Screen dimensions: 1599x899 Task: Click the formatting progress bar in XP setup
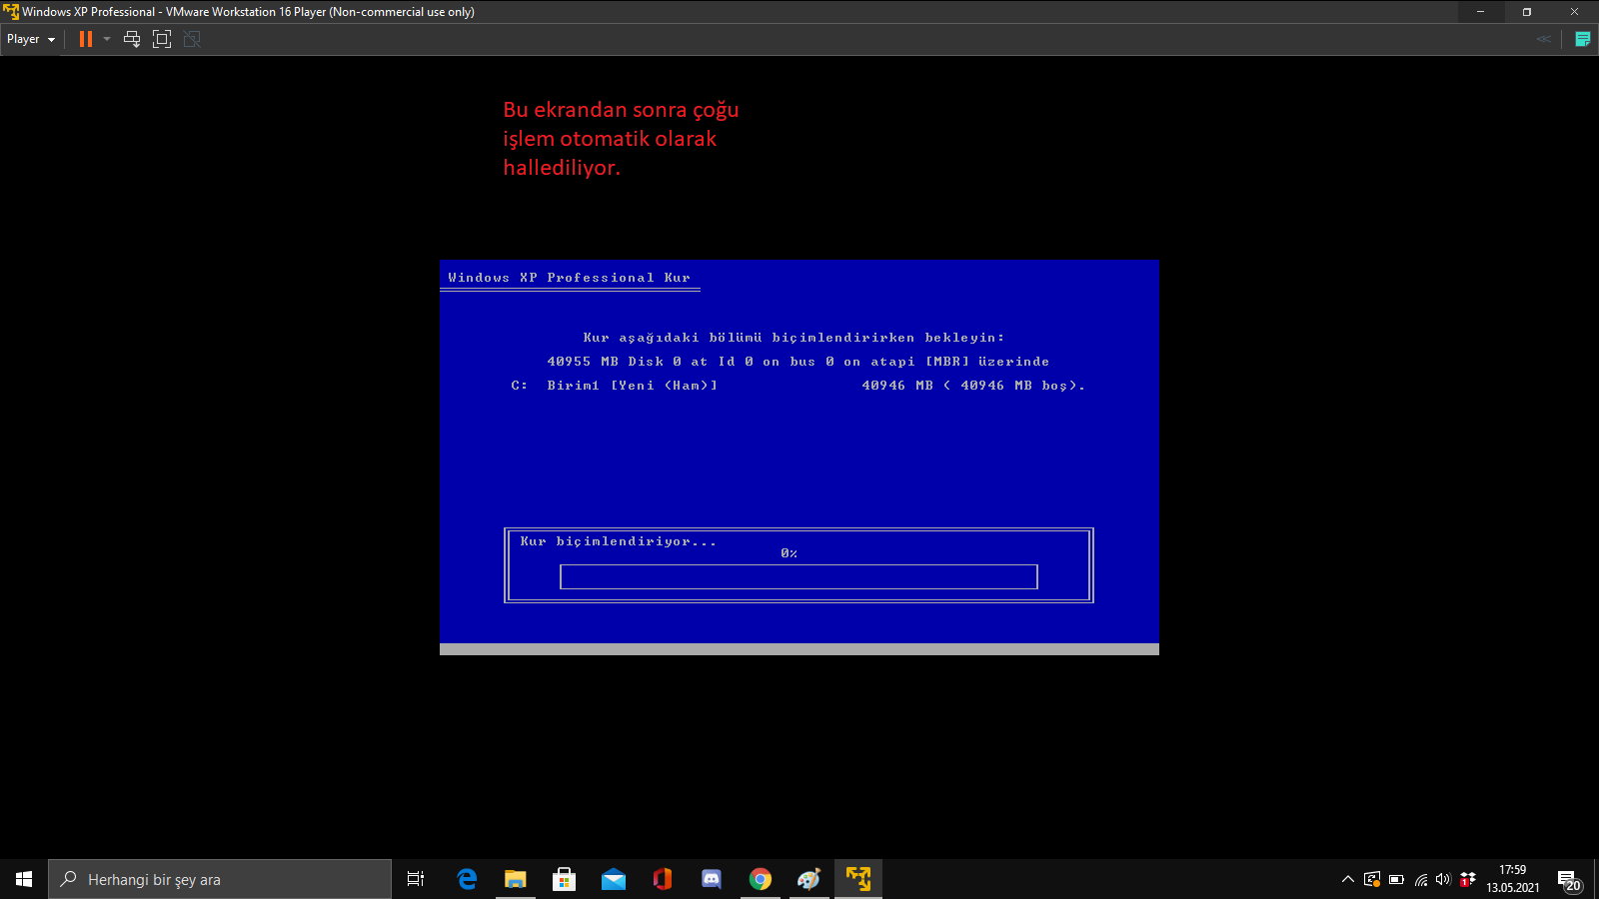click(x=799, y=576)
